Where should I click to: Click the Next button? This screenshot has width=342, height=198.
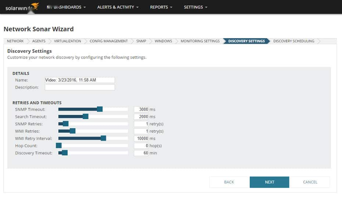(269, 182)
